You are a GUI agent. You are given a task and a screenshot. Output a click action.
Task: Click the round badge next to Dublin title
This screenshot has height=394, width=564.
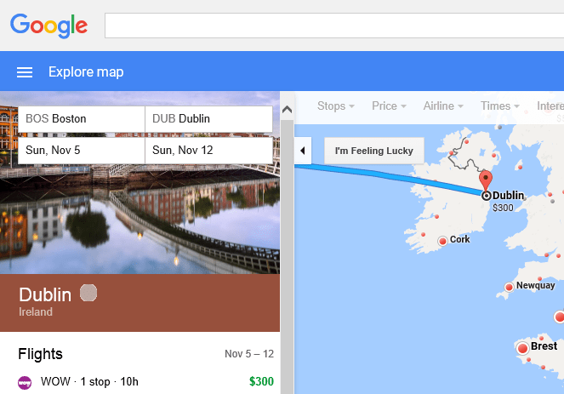coord(88,294)
